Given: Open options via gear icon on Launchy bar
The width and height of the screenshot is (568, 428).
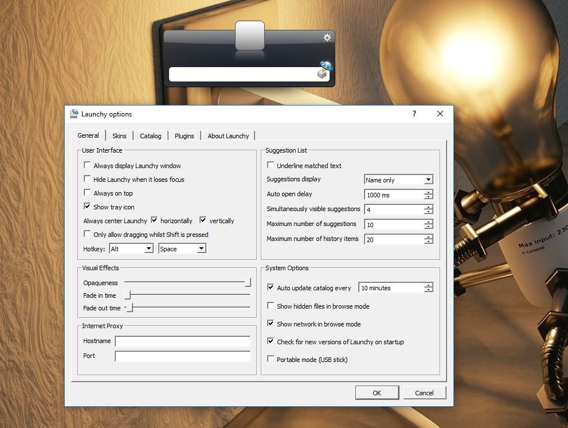Looking at the screenshot, I should [x=327, y=38].
